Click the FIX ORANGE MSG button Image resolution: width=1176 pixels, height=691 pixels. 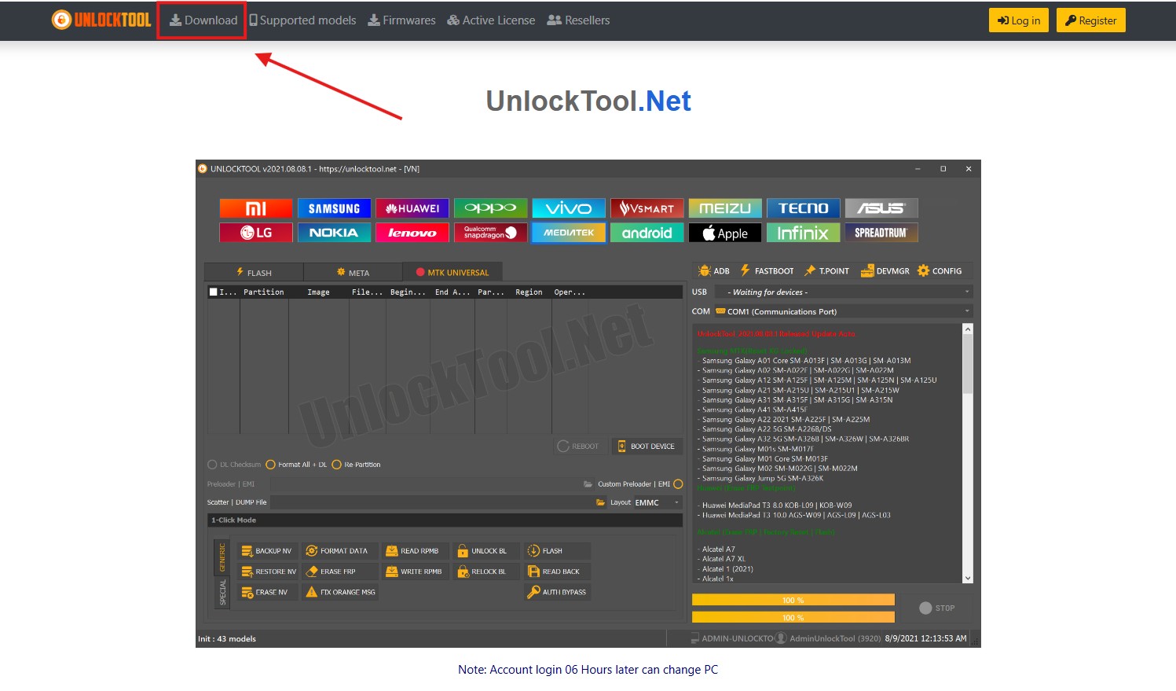click(x=340, y=592)
